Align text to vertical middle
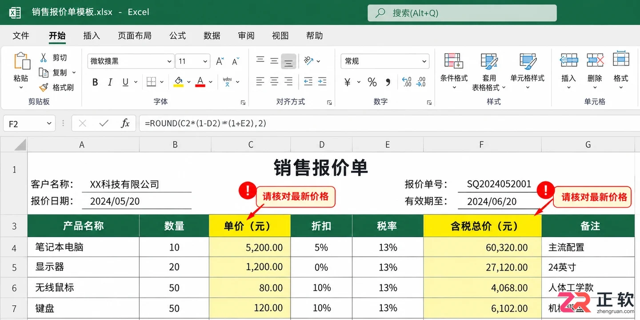Screen dimensions: 640x320 [275, 61]
